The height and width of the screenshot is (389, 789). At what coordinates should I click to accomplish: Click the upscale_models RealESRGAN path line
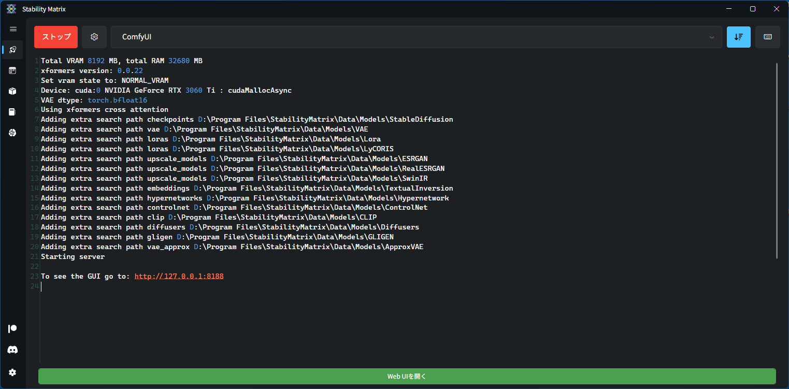pyautogui.click(x=243, y=168)
